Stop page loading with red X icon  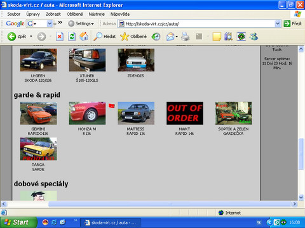click(x=60, y=37)
